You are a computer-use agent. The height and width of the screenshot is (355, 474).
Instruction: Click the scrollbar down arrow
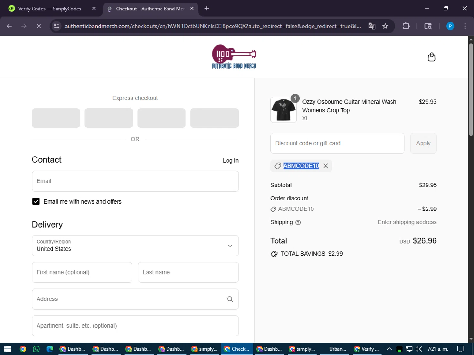click(x=471, y=339)
